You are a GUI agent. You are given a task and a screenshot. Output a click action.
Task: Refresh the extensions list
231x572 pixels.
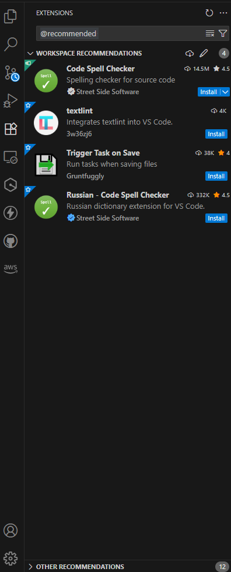pos(209,13)
